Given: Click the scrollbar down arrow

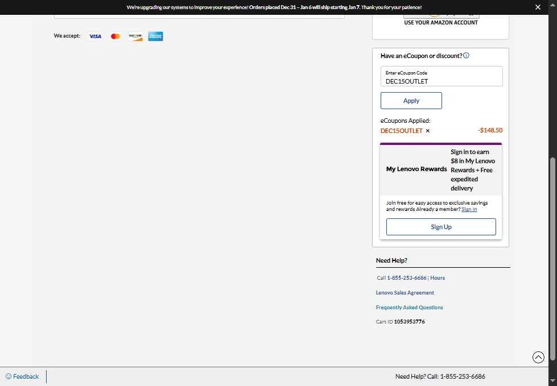Looking at the screenshot, I should click(x=552, y=381).
